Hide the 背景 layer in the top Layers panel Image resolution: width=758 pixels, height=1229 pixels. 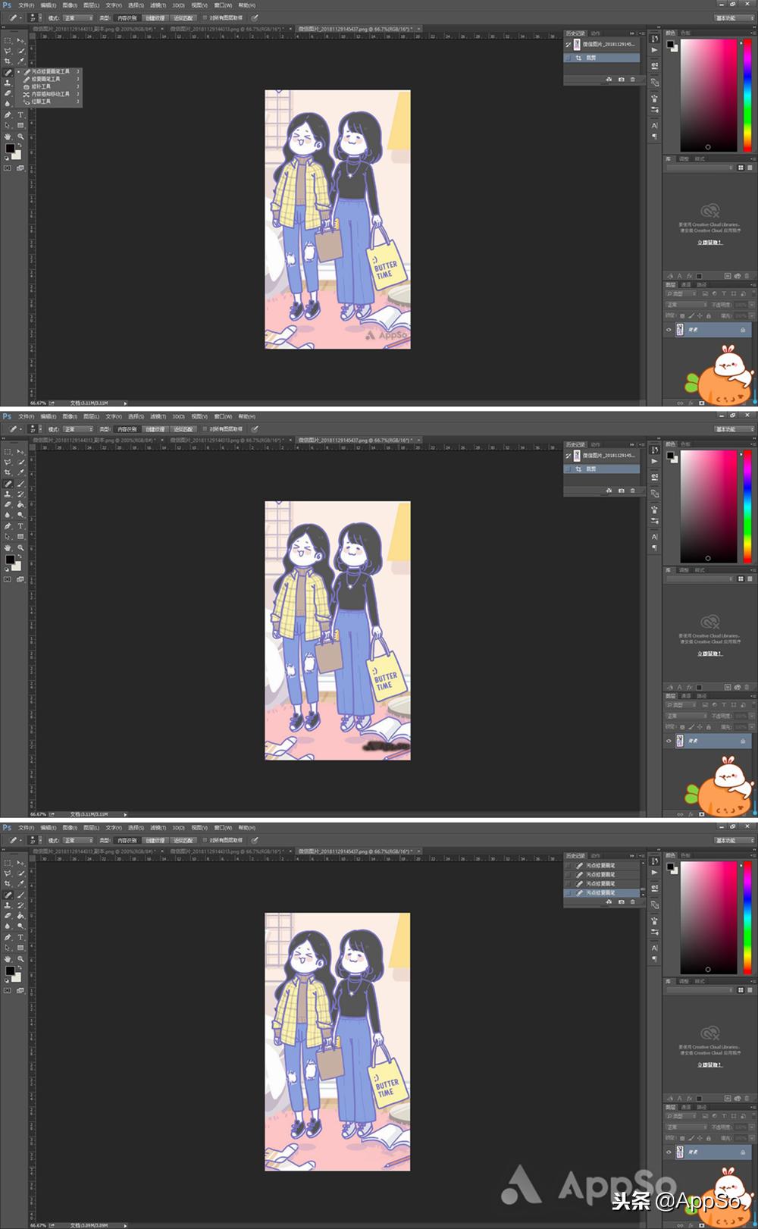click(669, 330)
